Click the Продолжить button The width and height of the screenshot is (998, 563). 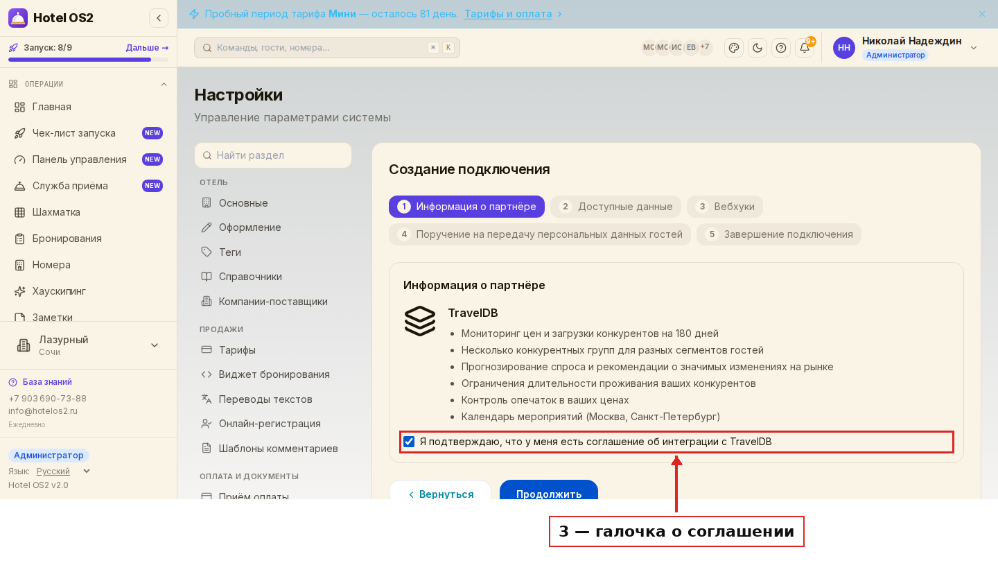click(549, 490)
